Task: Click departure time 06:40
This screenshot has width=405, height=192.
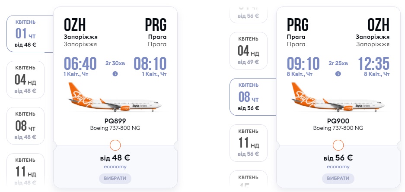Action: 80,64
